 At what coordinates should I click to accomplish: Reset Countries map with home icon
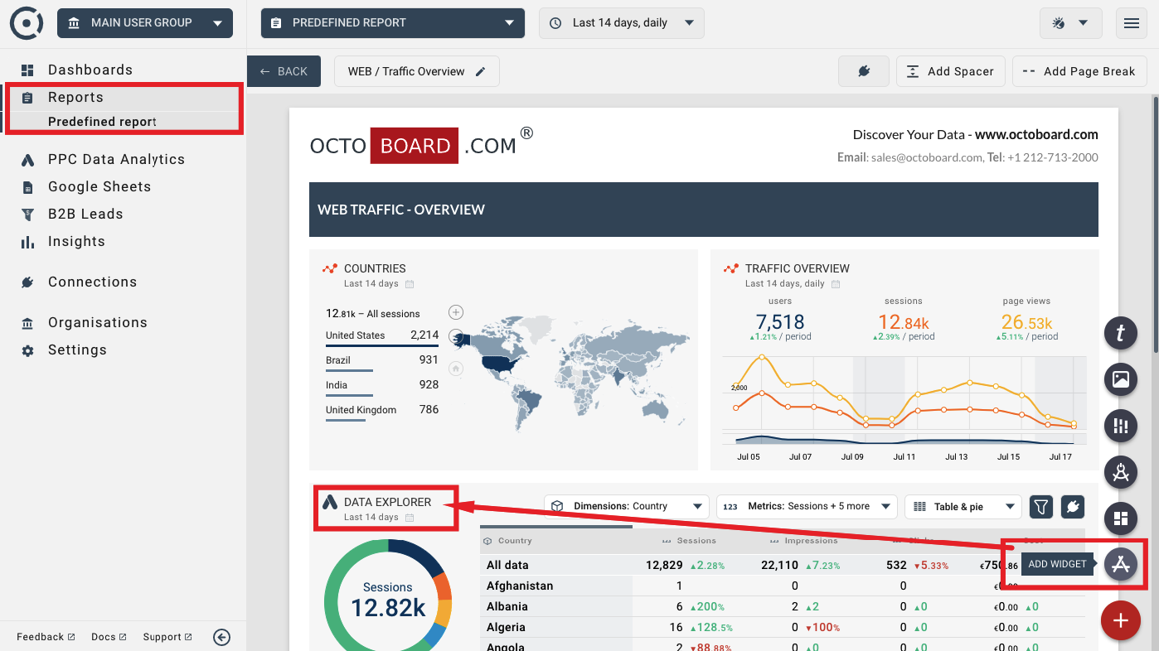[456, 369]
